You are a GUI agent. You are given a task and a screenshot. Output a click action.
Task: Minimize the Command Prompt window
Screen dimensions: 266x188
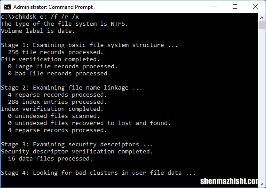[215, 7]
